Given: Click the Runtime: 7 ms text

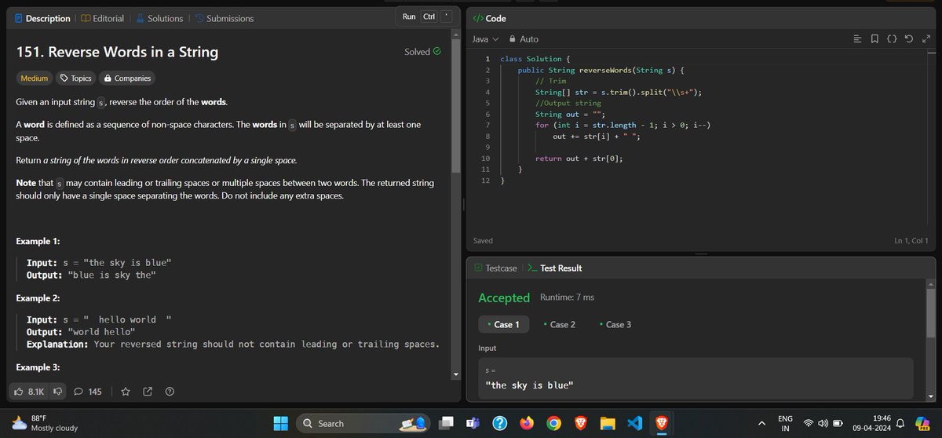Looking at the screenshot, I should 567,297.
